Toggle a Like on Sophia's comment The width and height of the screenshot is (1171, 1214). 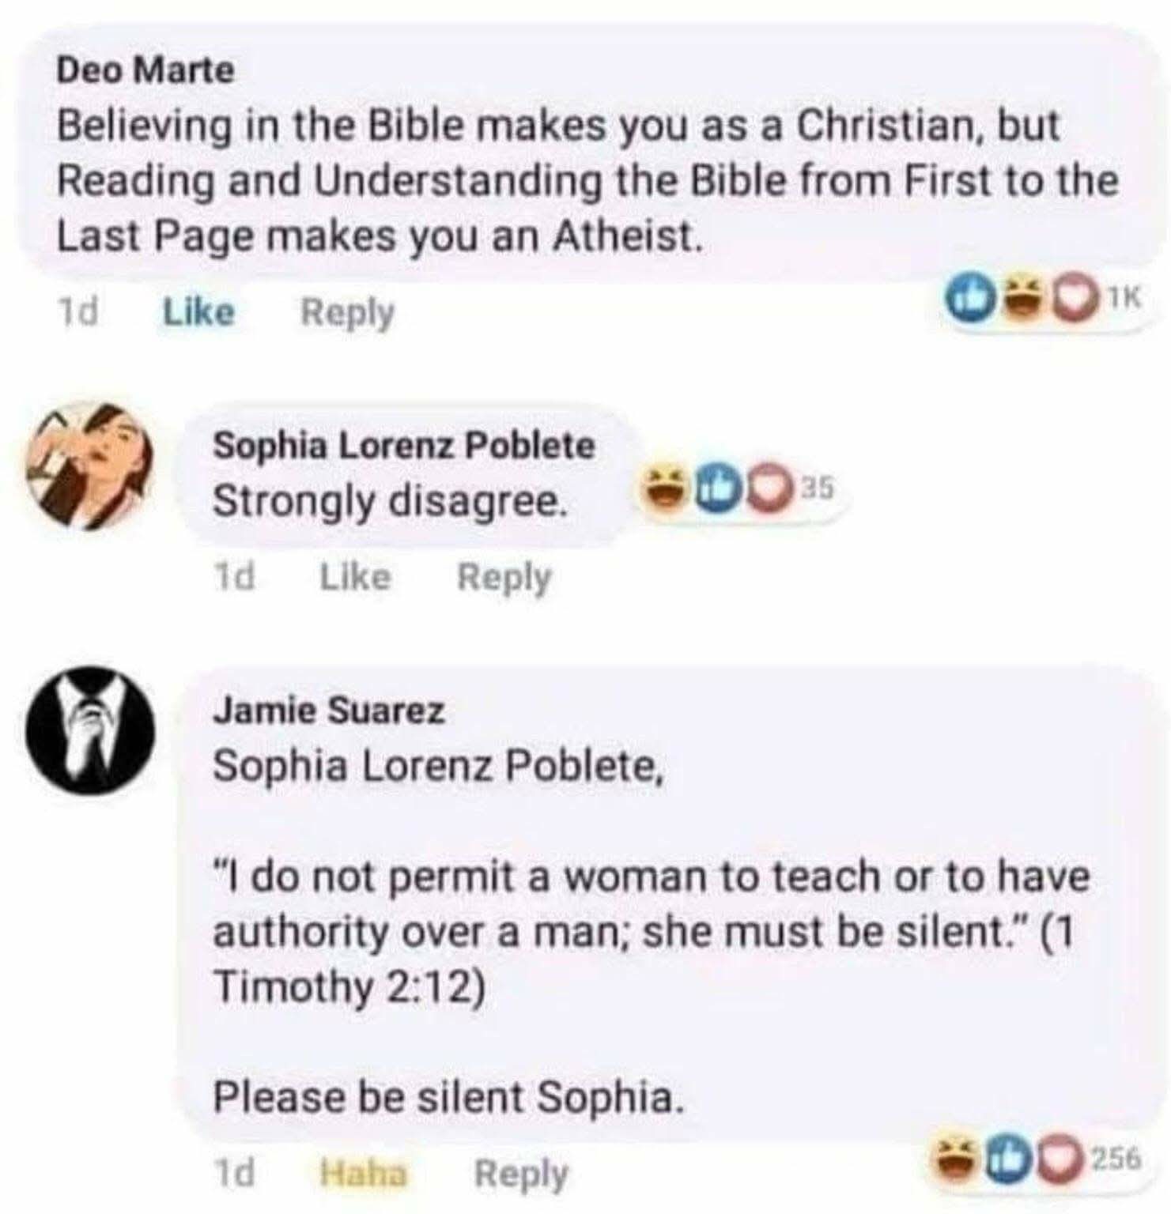(354, 576)
